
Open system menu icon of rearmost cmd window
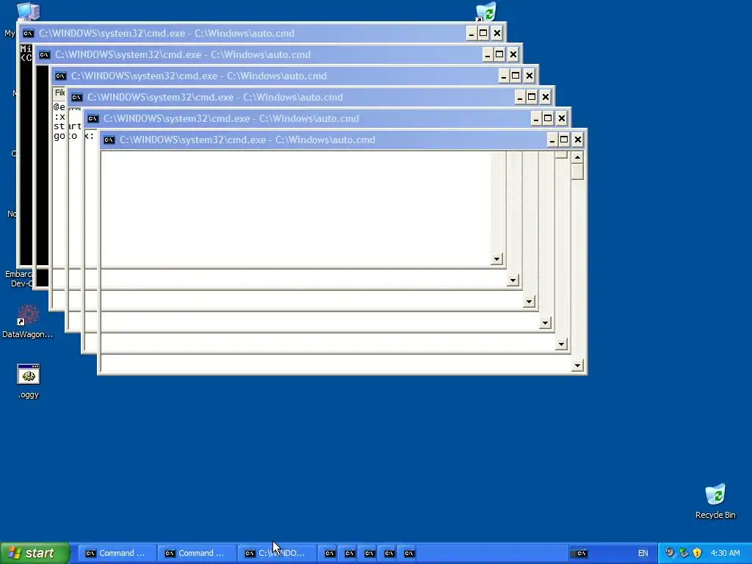click(29, 34)
